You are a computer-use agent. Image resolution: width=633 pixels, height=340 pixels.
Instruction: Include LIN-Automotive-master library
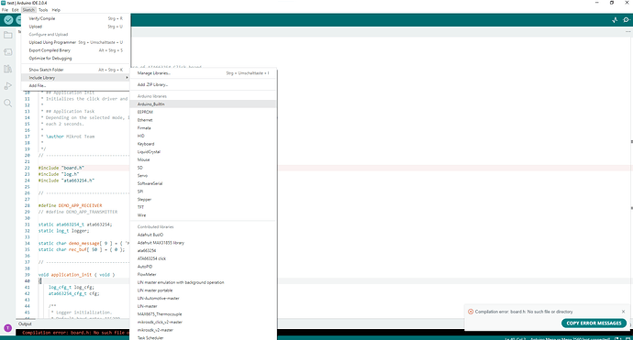[x=204, y=298]
